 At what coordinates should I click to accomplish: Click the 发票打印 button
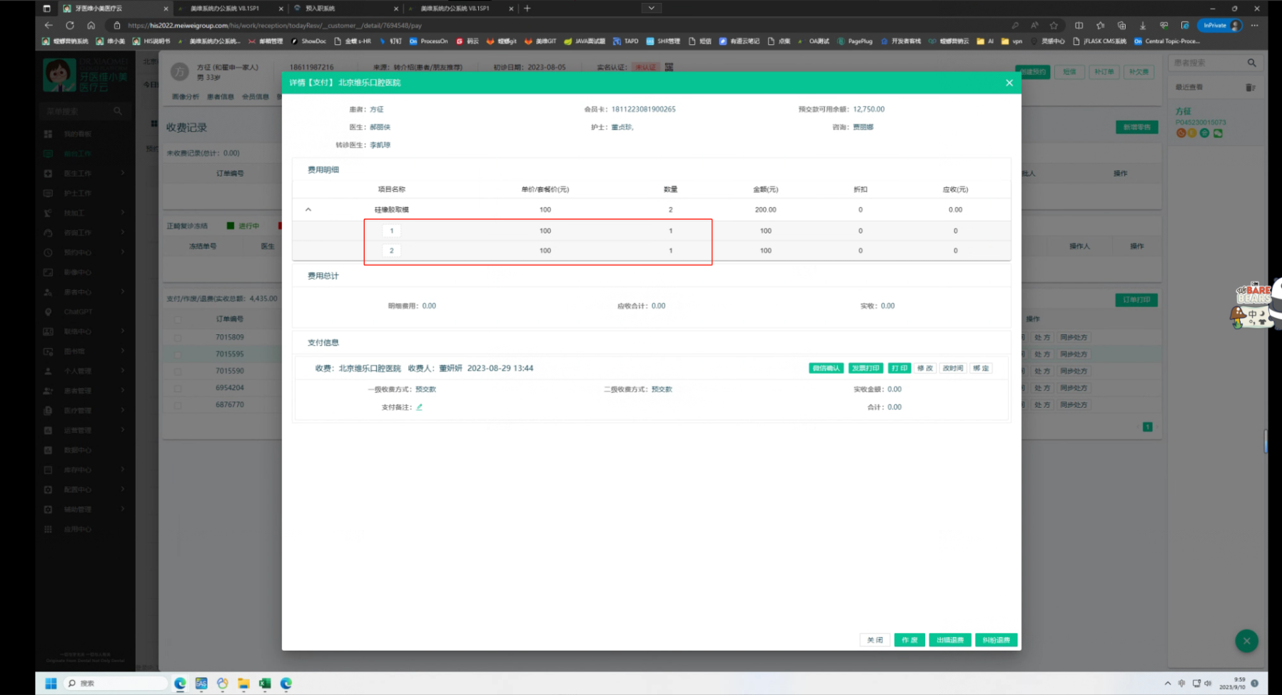tap(865, 369)
